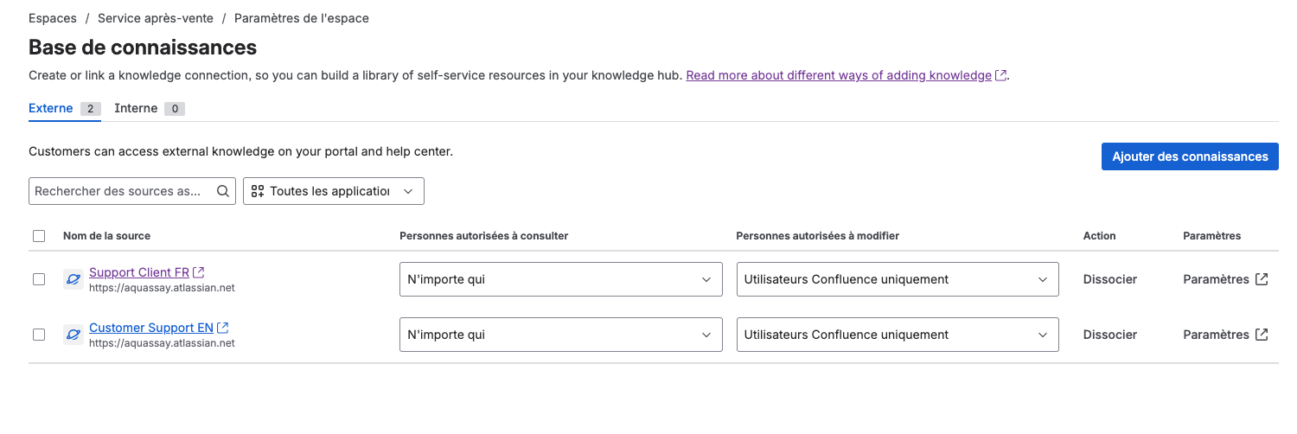Click Dissocier for Customer Support EN
This screenshot has height=434, width=1297.
click(1110, 335)
